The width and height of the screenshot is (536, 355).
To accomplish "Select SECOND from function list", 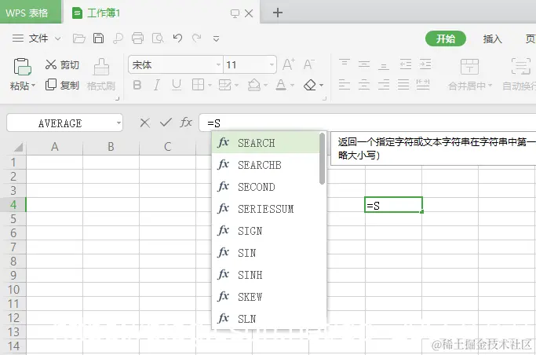I will (x=265, y=187).
